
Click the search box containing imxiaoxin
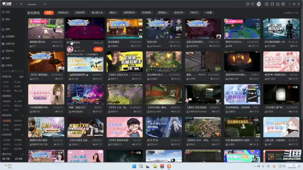35,4
